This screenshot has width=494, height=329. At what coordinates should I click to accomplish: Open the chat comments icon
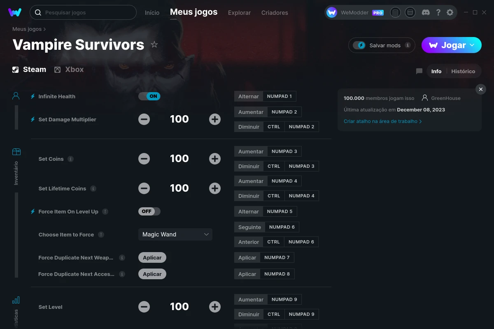419,71
